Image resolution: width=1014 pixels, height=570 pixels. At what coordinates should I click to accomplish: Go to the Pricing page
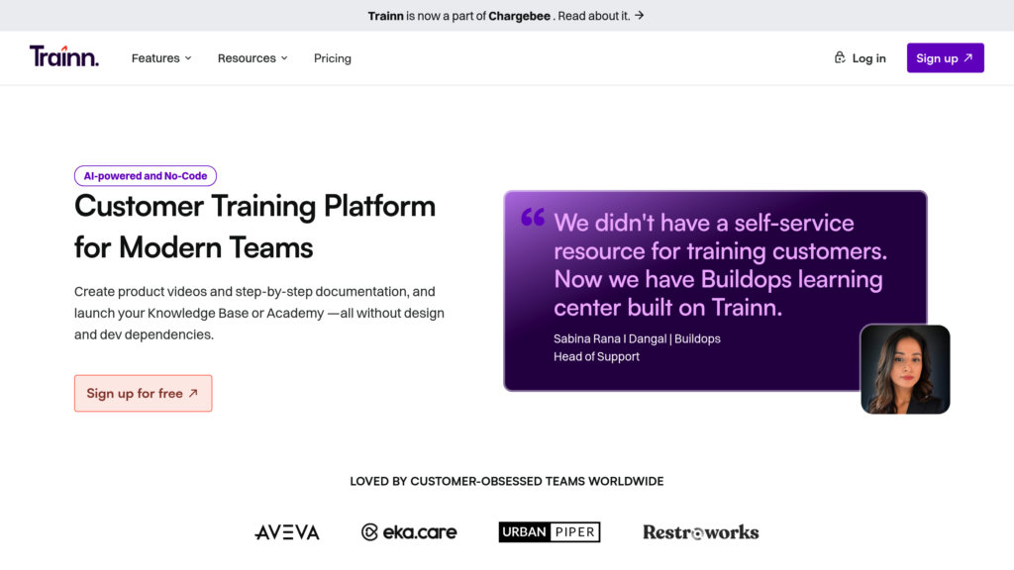pos(333,58)
